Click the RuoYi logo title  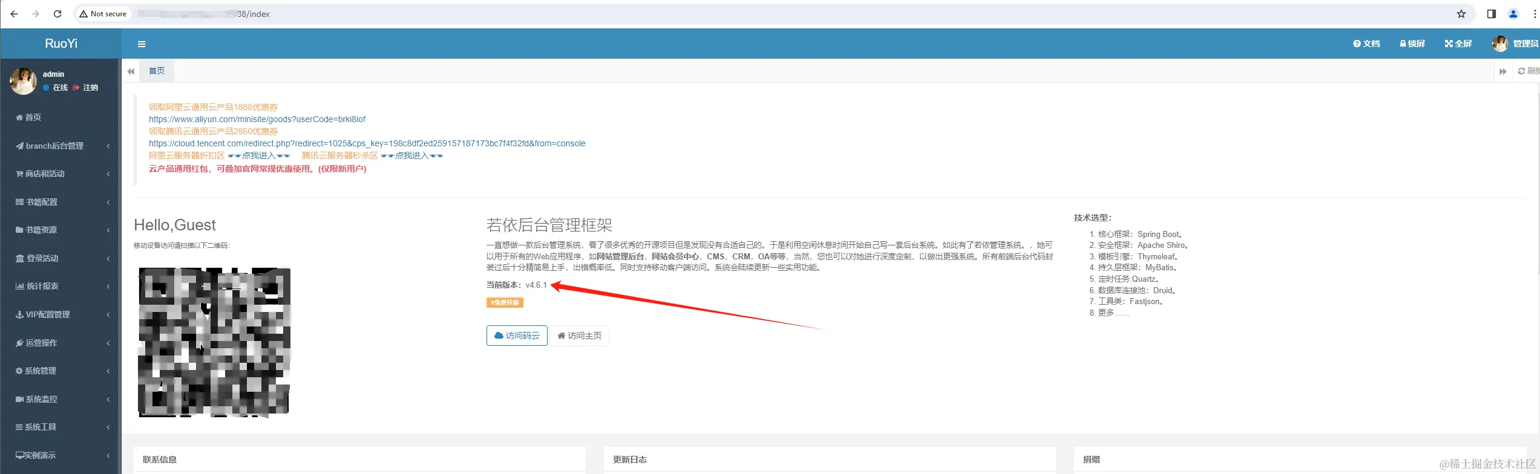(x=61, y=44)
